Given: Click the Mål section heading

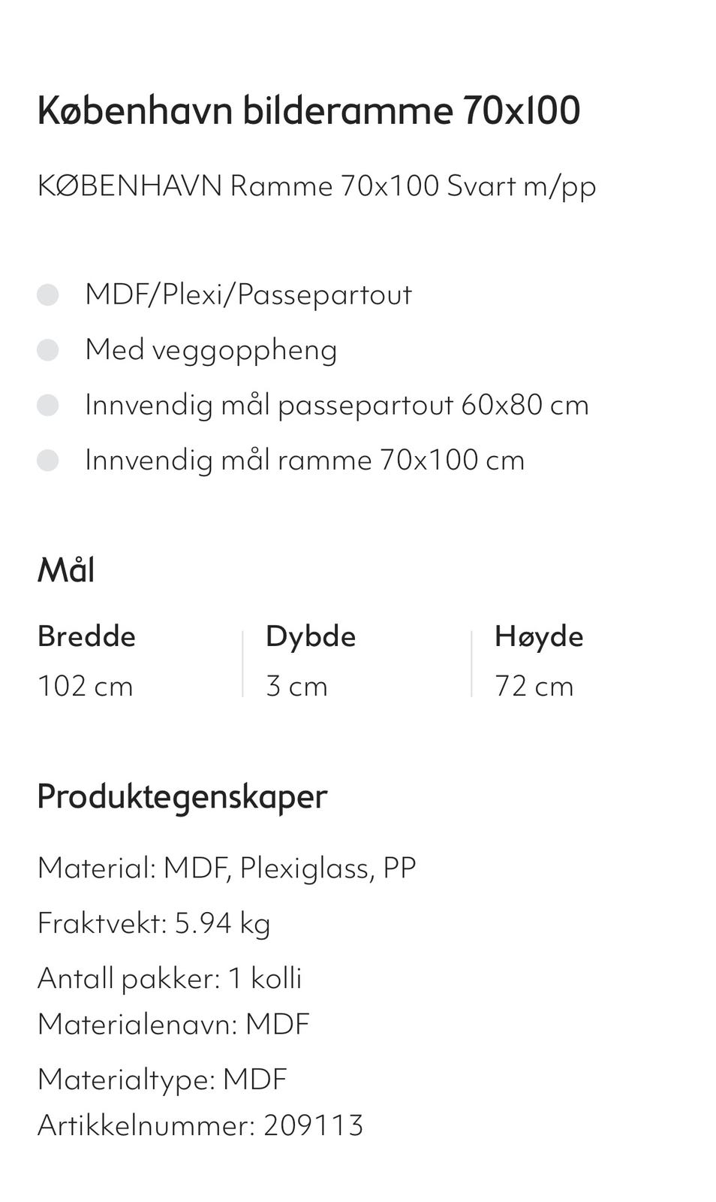Looking at the screenshot, I should [x=66, y=569].
